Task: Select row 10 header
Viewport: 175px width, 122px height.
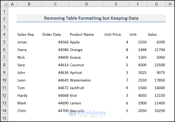Action: click(x=4, y=80)
